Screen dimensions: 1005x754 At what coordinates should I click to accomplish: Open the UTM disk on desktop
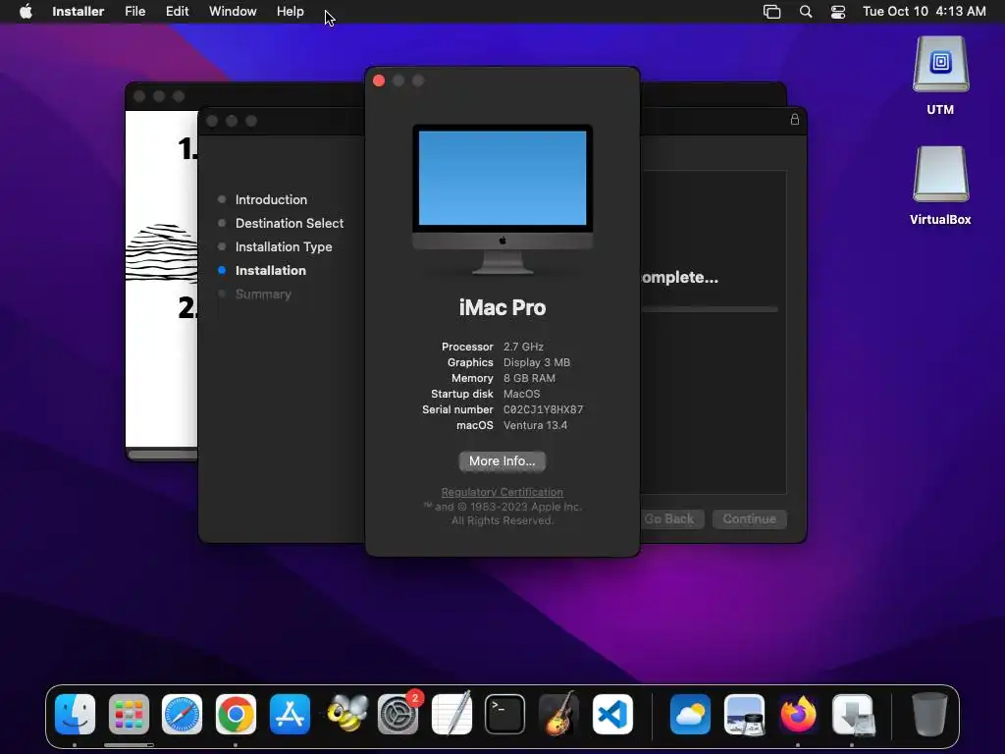(940, 76)
